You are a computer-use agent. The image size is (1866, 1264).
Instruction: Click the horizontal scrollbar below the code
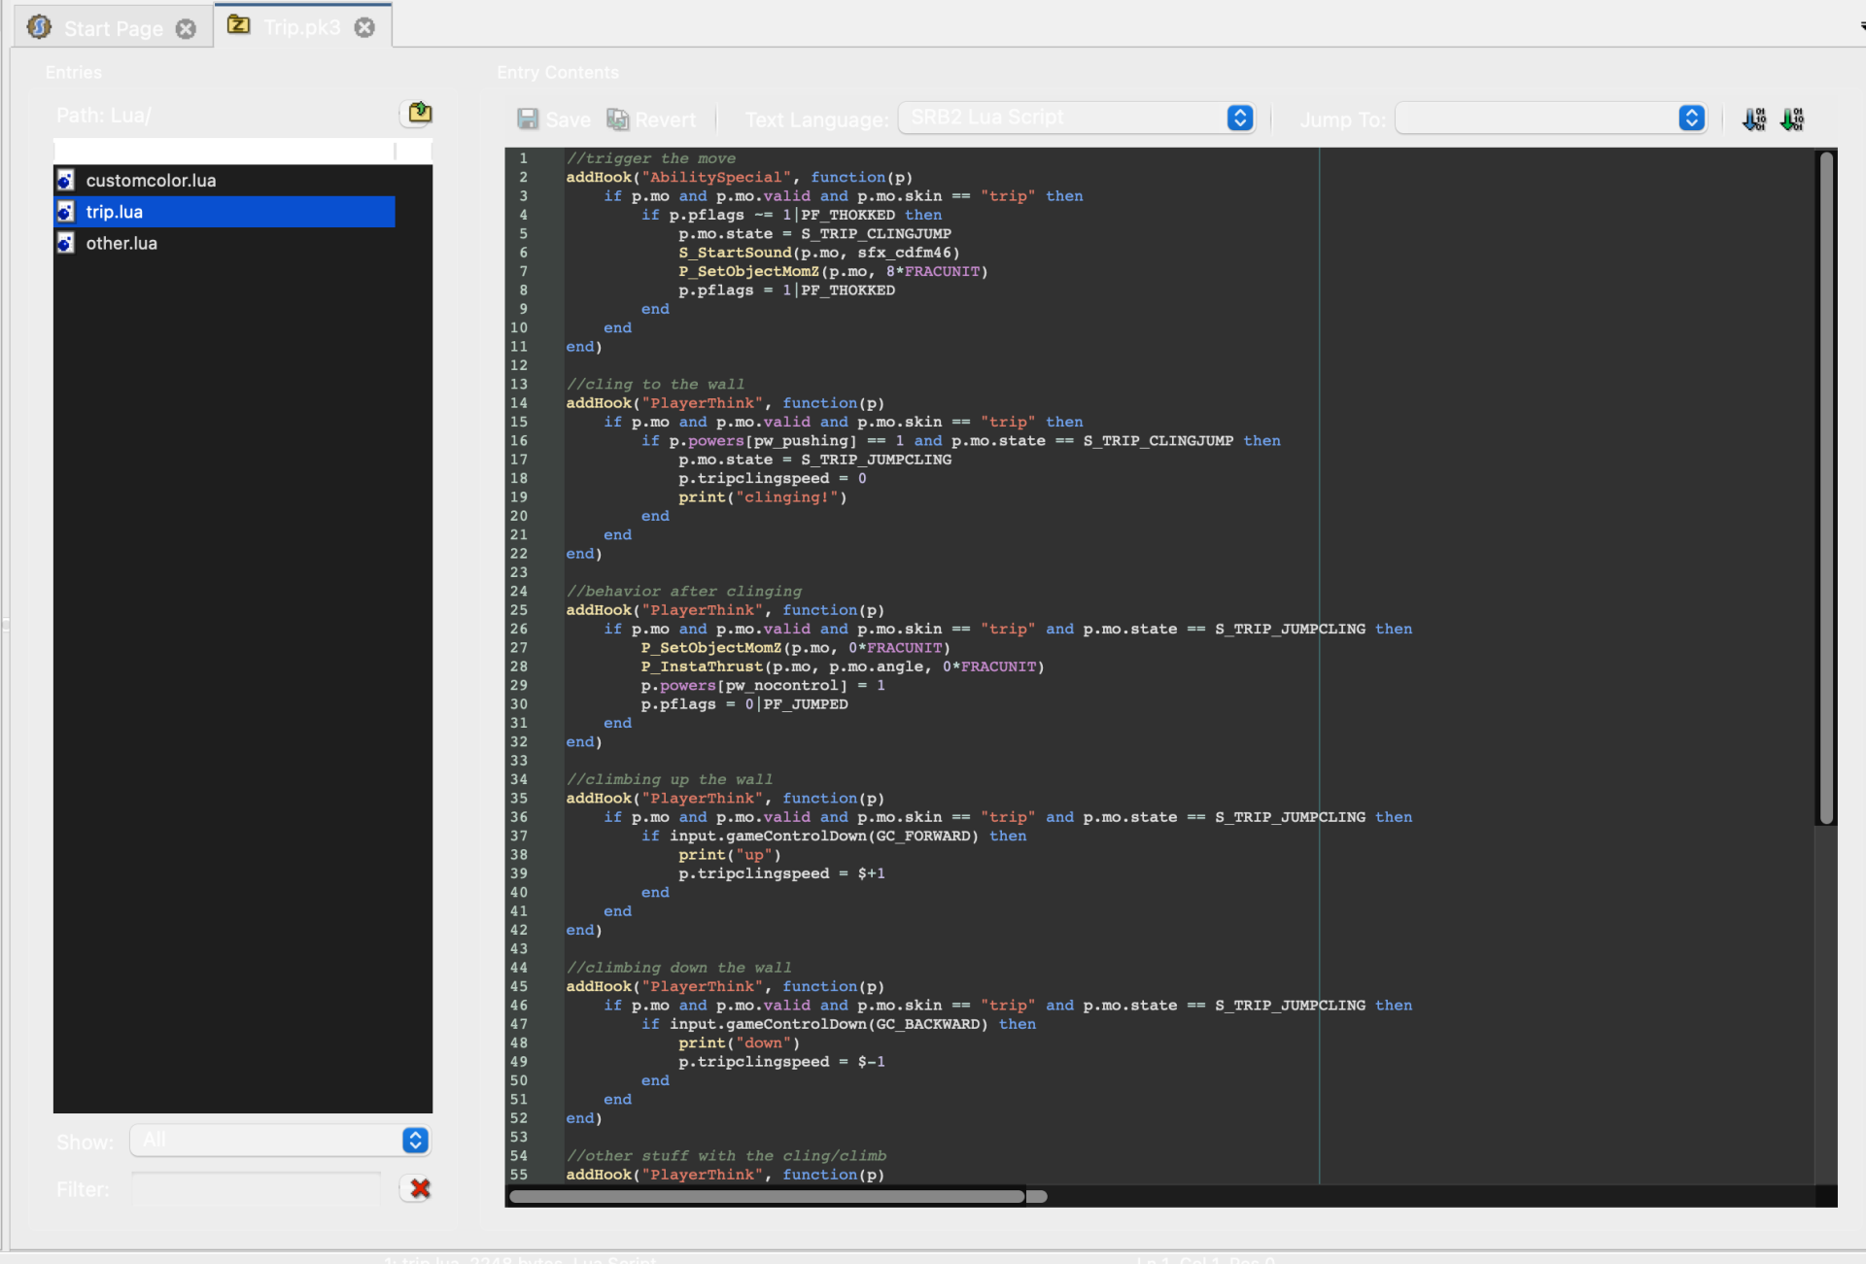777,1196
